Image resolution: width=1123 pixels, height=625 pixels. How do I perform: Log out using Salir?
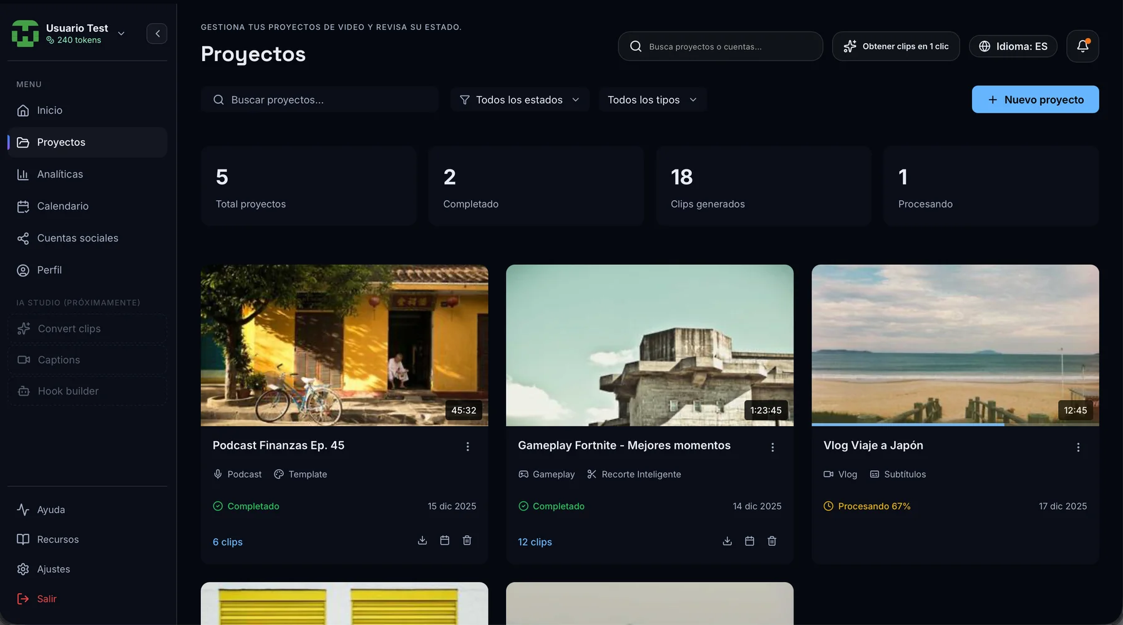87,599
